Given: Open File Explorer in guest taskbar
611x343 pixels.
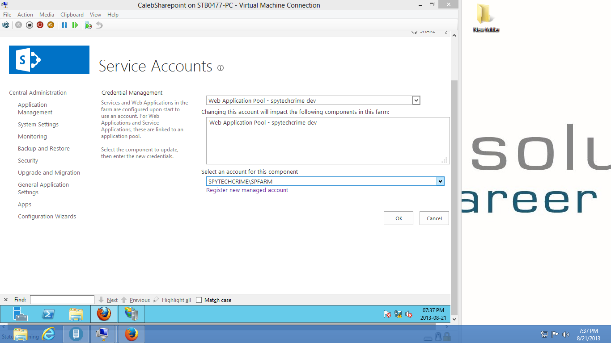Looking at the screenshot, I should (x=76, y=314).
